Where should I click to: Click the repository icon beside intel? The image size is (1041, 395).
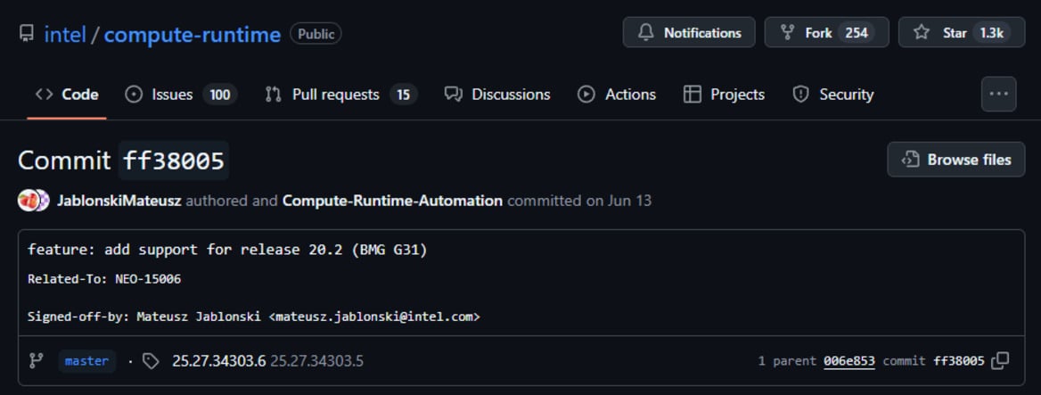click(27, 34)
